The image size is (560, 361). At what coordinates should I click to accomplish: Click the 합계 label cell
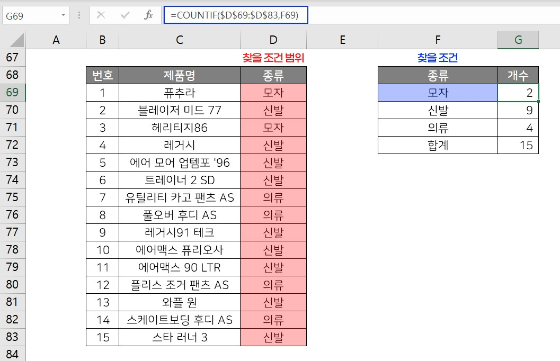tap(437, 145)
